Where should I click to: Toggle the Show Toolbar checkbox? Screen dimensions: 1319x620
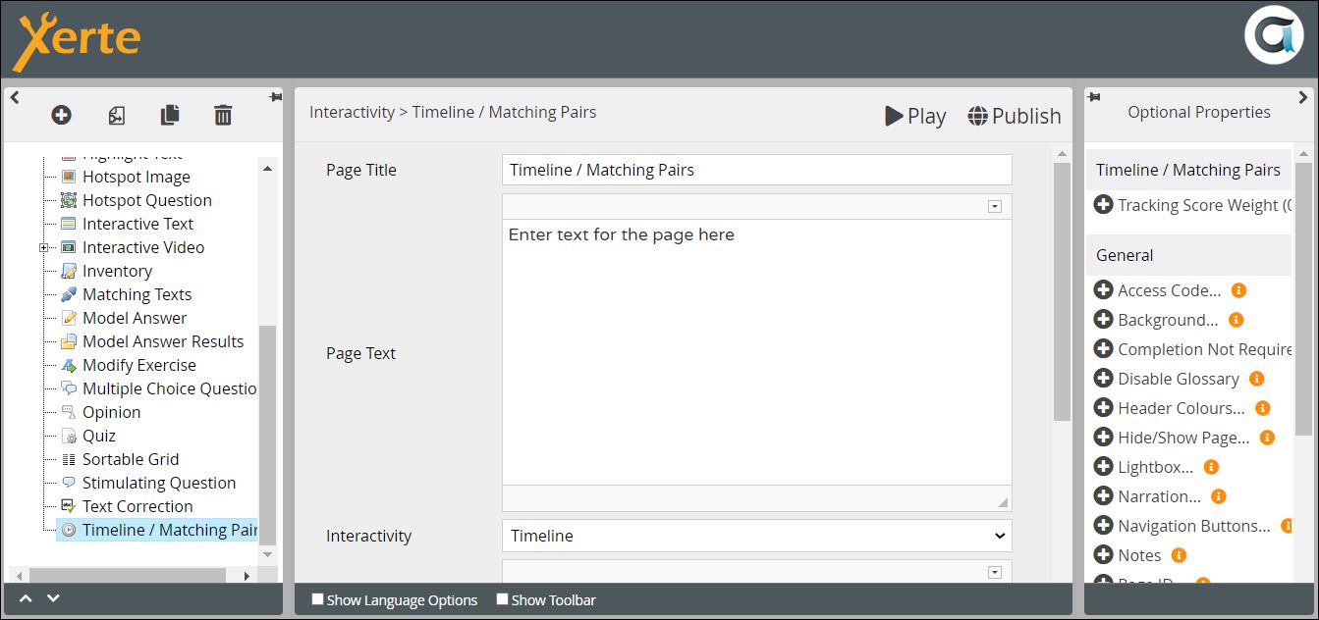502,599
